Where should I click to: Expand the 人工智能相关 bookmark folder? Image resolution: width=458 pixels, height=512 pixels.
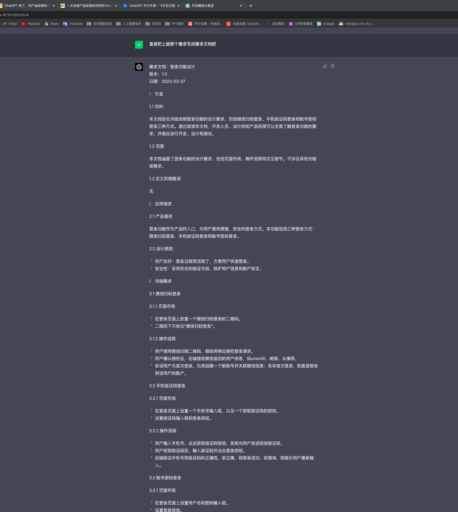pyautogui.click(x=129, y=24)
